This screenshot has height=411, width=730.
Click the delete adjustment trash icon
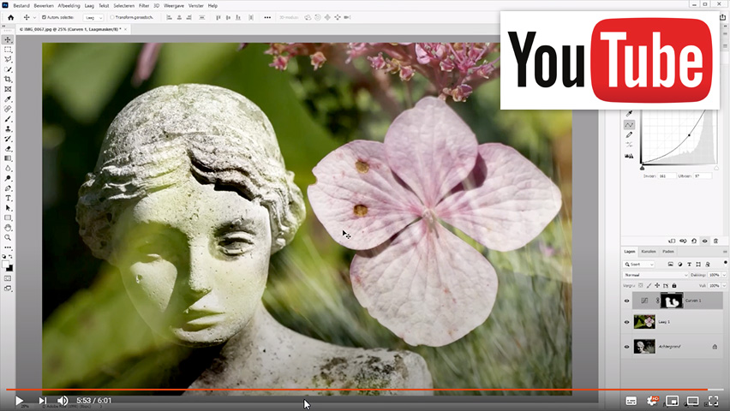tap(715, 241)
